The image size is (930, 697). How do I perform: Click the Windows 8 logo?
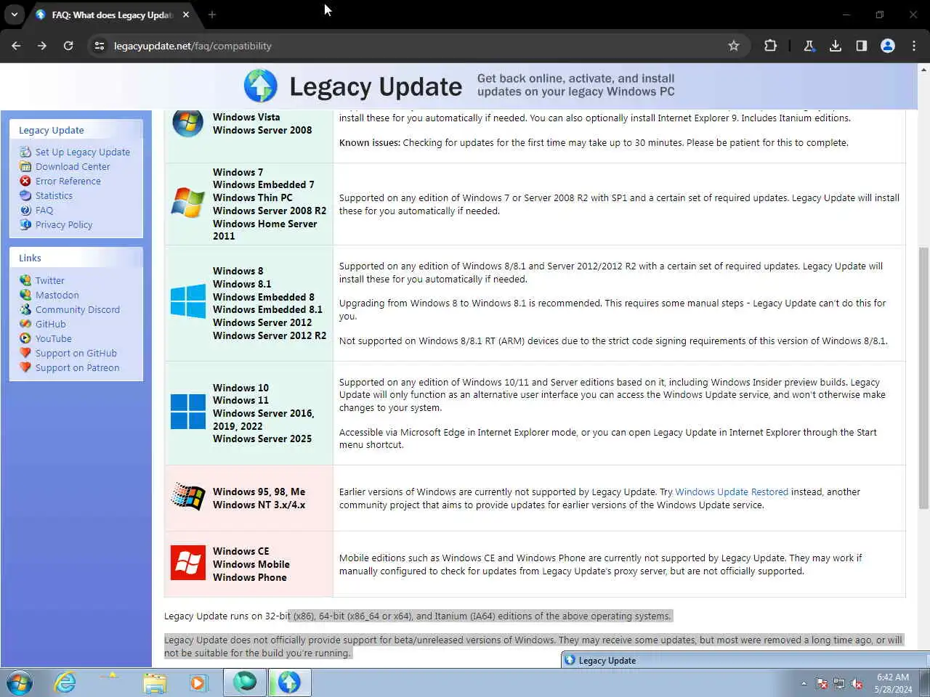tap(188, 301)
